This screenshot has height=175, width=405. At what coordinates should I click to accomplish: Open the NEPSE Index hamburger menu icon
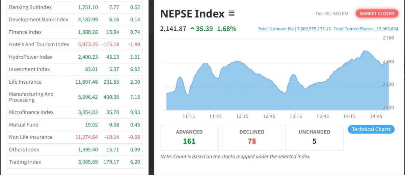pyautogui.click(x=232, y=14)
